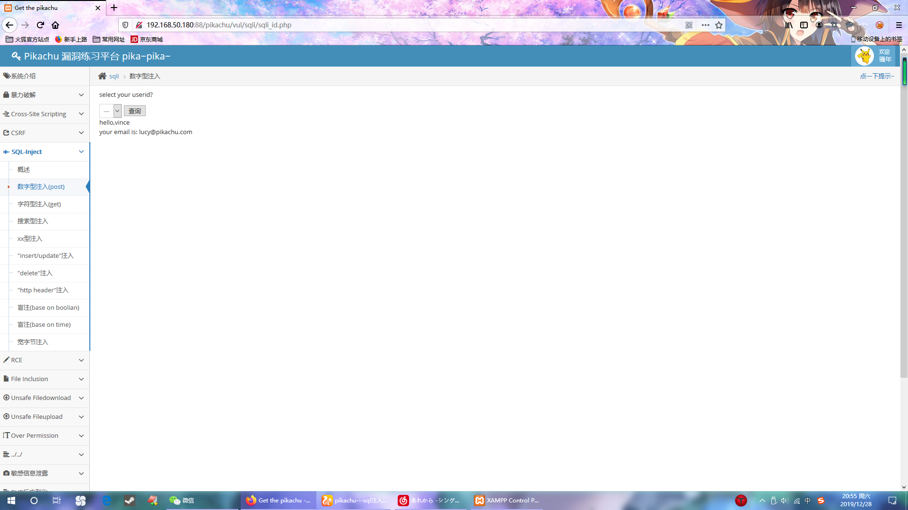
Task: Open the Firefox library icon
Action: (x=789, y=25)
